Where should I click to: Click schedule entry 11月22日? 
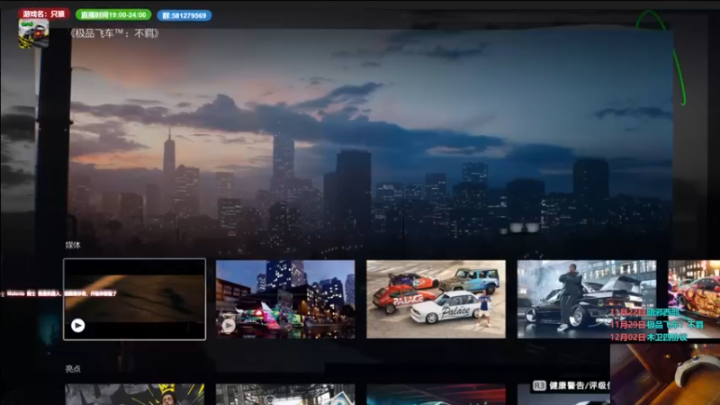pyautogui.click(x=644, y=312)
